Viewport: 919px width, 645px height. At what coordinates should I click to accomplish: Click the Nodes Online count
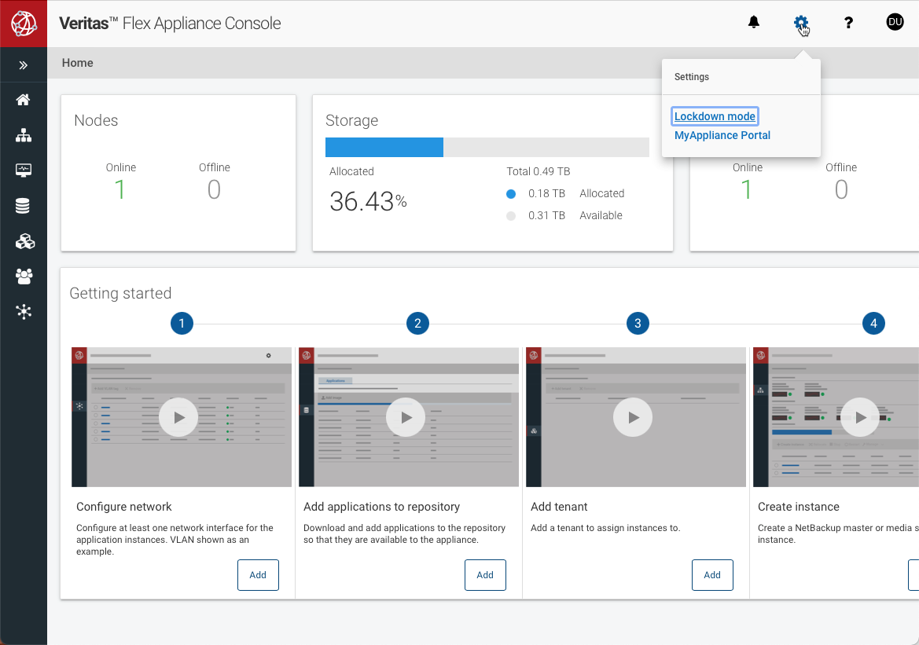pyautogui.click(x=120, y=189)
